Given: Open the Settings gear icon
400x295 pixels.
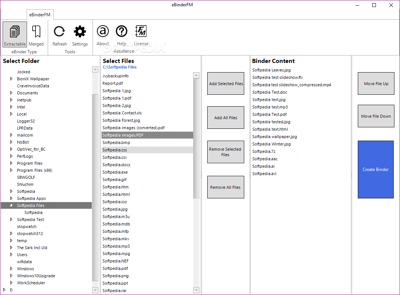Looking at the screenshot, I should pos(80,31).
